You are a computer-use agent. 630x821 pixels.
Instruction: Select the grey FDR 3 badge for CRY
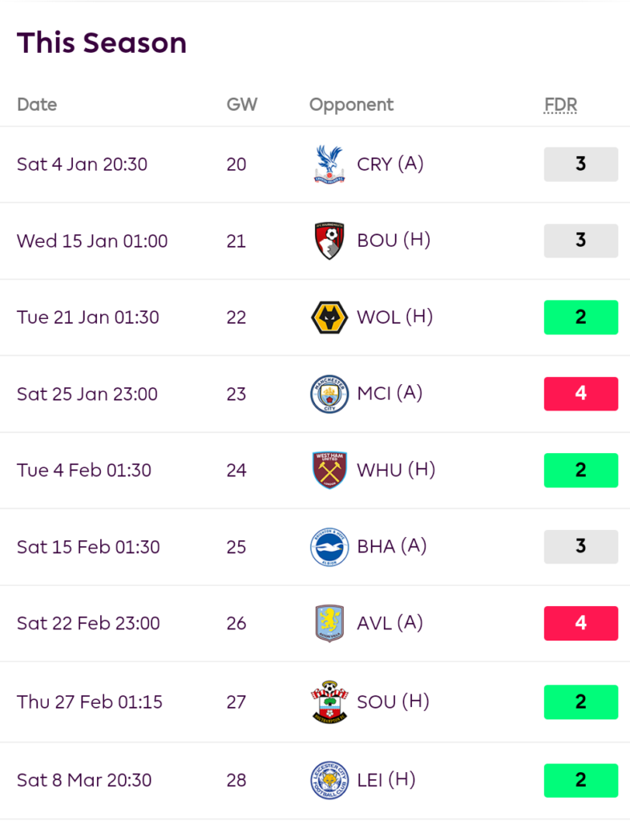581,164
